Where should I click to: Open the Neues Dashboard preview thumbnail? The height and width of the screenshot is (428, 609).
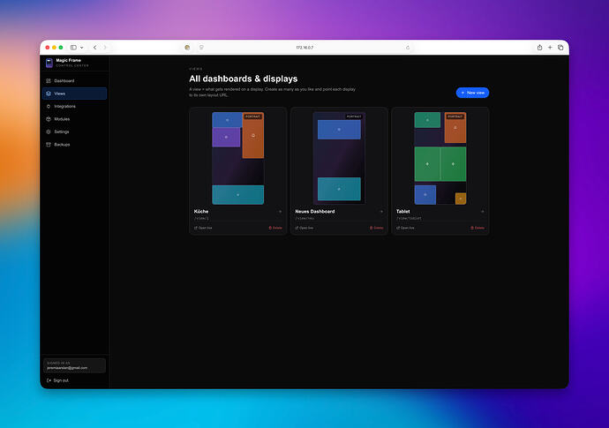click(x=339, y=158)
